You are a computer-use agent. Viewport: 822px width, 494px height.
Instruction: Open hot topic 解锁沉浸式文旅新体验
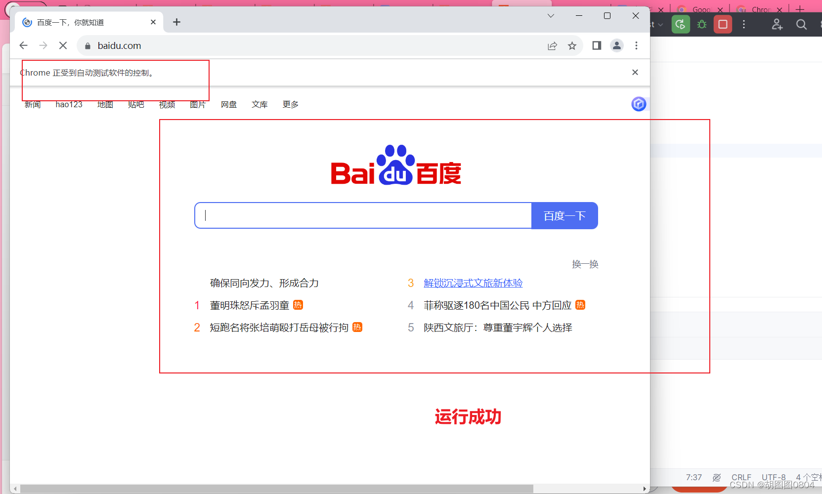coord(473,283)
